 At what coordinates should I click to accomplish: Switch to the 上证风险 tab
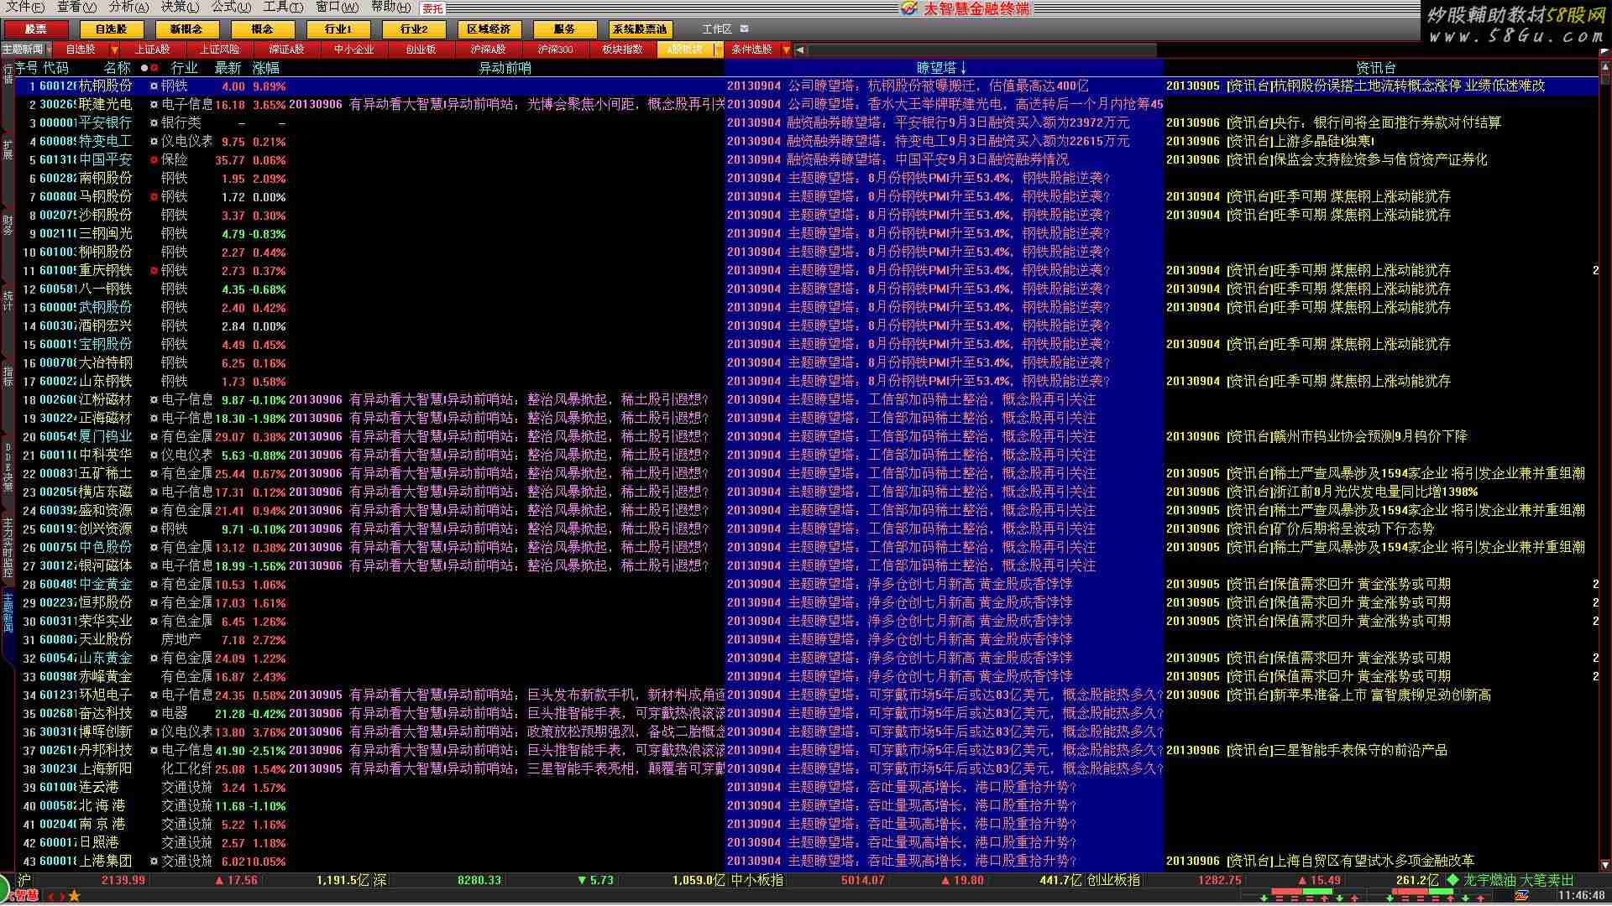point(219,49)
